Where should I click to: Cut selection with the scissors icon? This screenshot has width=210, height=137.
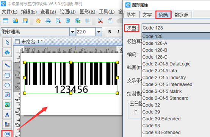click(100, 21)
